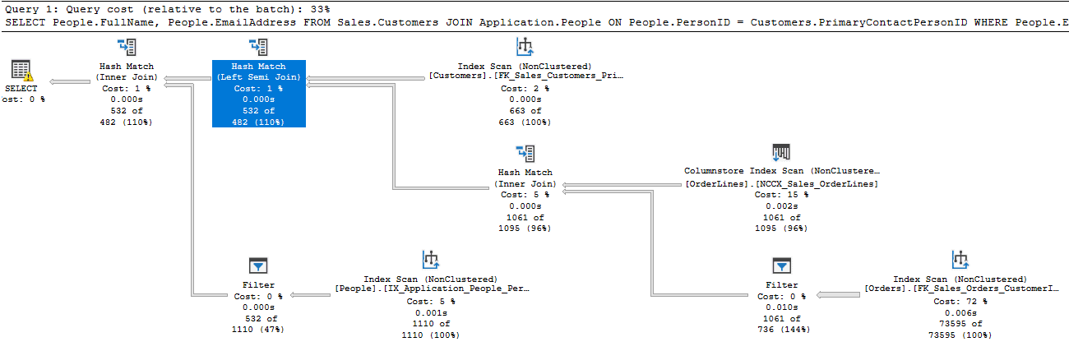Click the warning triangle on the SELECT operator
Image resolution: width=1069 pixels, height=351 pixels.
coord(27,76)
